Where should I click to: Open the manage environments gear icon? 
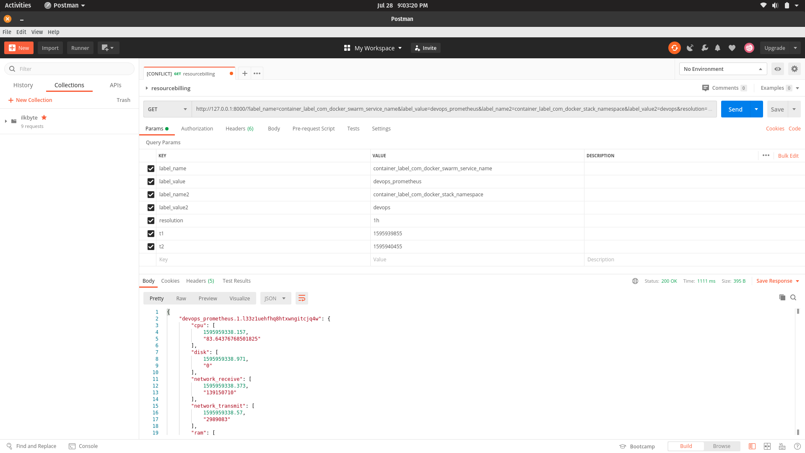tap(794, 69)
